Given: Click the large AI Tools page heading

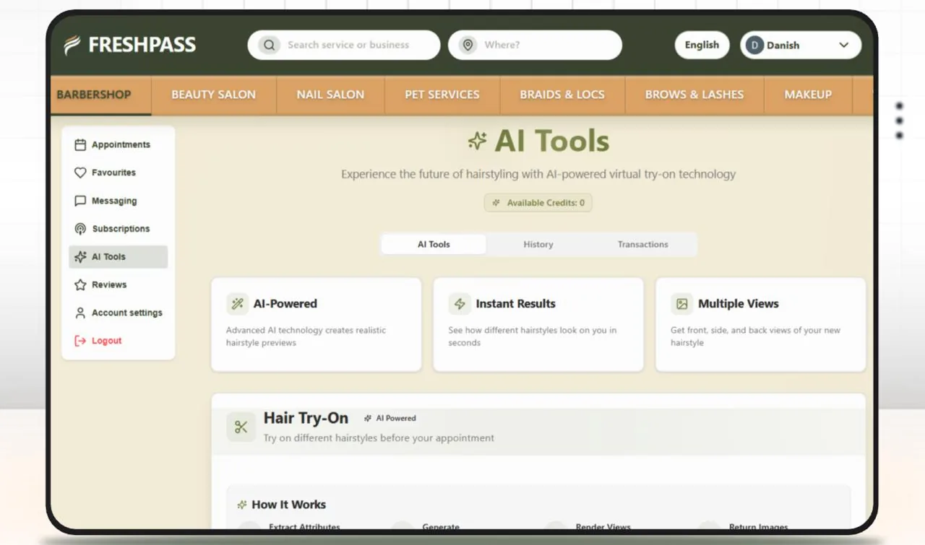Looking at the screenshot, I should tap(552, 141).
